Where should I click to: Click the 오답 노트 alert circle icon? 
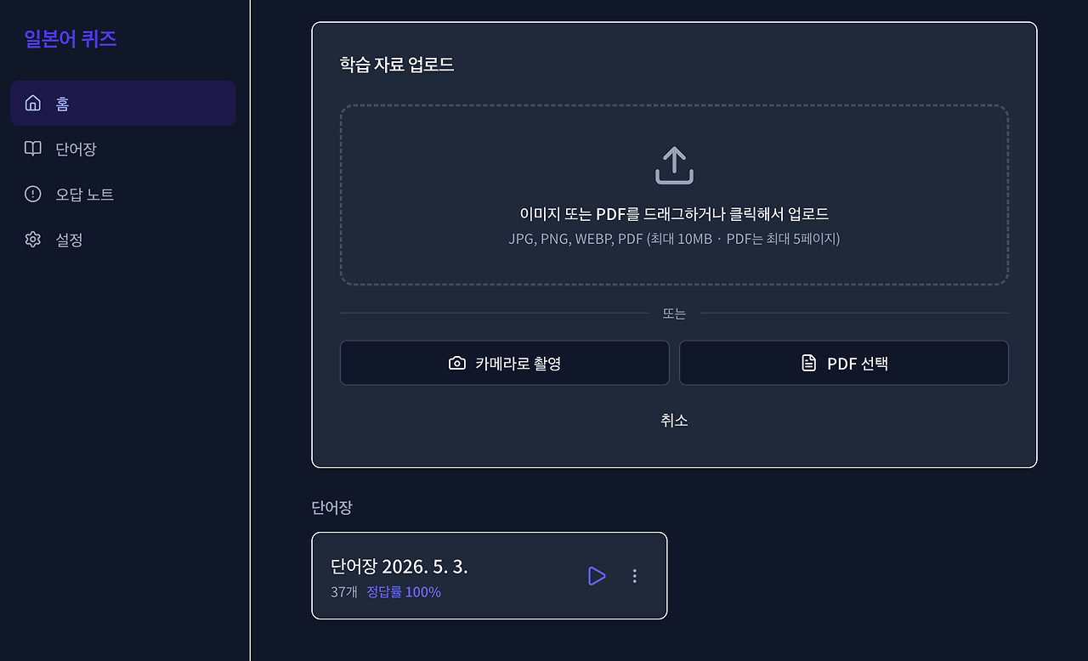coord(33,195)
